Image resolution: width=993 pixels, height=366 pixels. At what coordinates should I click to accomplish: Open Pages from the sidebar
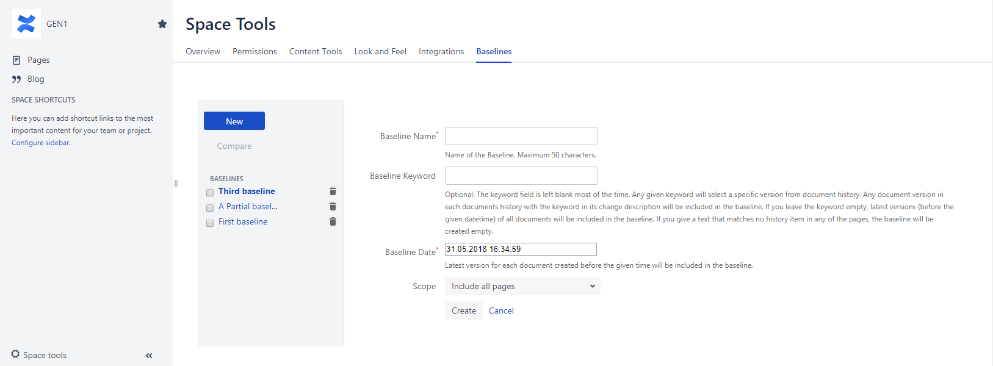(x=38, y=60)
